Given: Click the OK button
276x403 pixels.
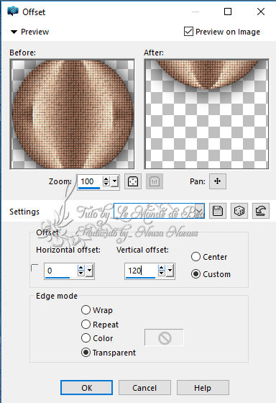Looking at the screenshot, I should 86,388.
